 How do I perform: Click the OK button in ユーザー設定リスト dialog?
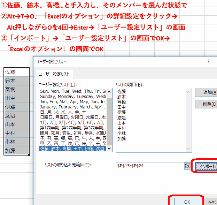pyautogui.click(x=187, y=202)
